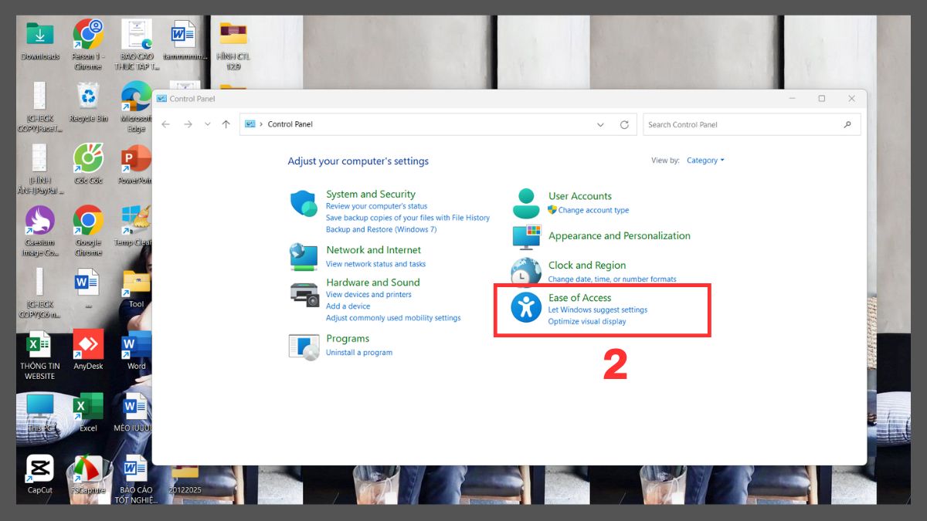
Task: Open the Caesium Image Compressor shortcut
Action: pyautogui.click(x=40, y=231)
